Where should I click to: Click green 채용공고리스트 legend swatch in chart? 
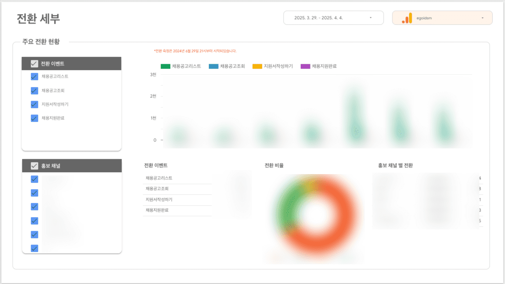tap(165, 66)
